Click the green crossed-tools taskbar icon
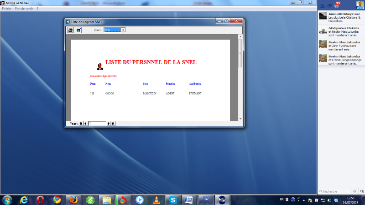 click(x=90, y=200)
